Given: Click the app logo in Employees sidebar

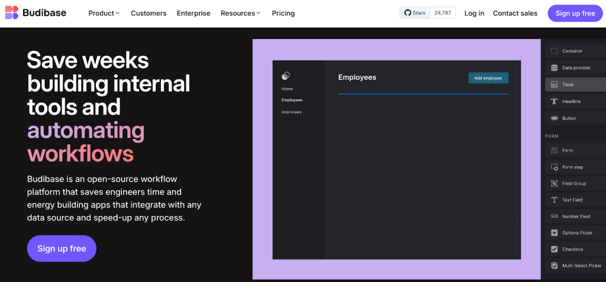Looking at the screenshot, I should tap(286, 76).
